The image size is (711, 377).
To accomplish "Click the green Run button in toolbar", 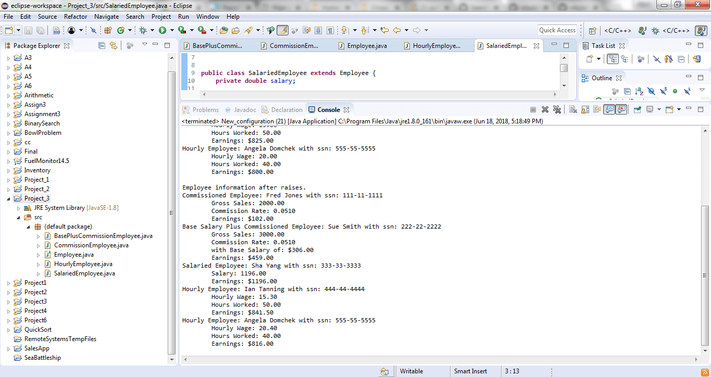I will 163,30.
